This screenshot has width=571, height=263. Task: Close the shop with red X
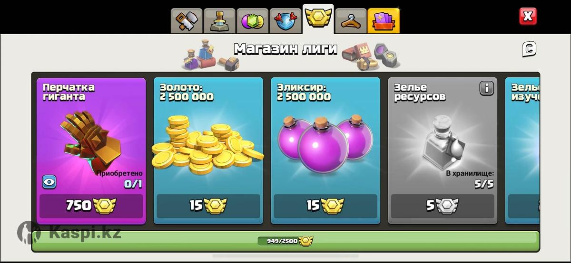(x=528, y=17)
